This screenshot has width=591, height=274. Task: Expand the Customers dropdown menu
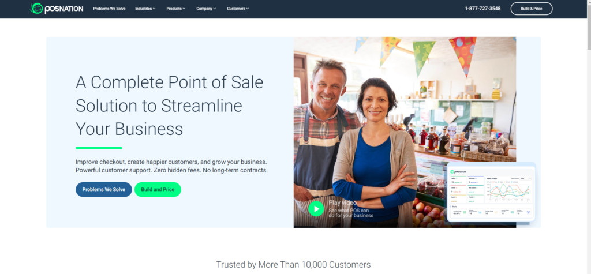click(238, 9)
